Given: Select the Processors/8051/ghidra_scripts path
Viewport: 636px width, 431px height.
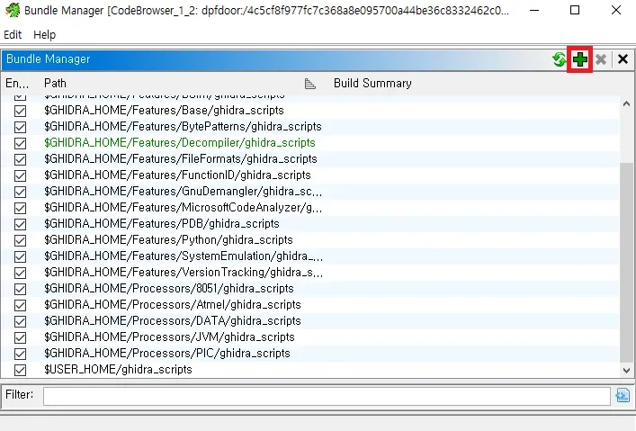Looking at the screenshot, I should coord(169,289).
